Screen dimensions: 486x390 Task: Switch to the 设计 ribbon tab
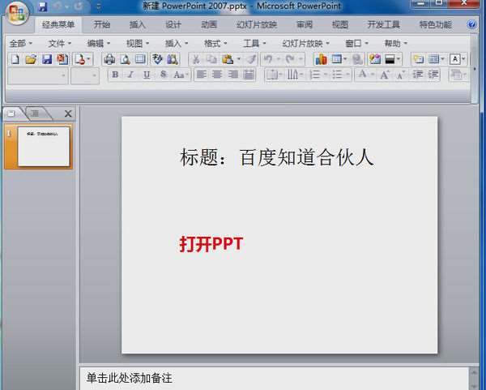click(173, 24)
